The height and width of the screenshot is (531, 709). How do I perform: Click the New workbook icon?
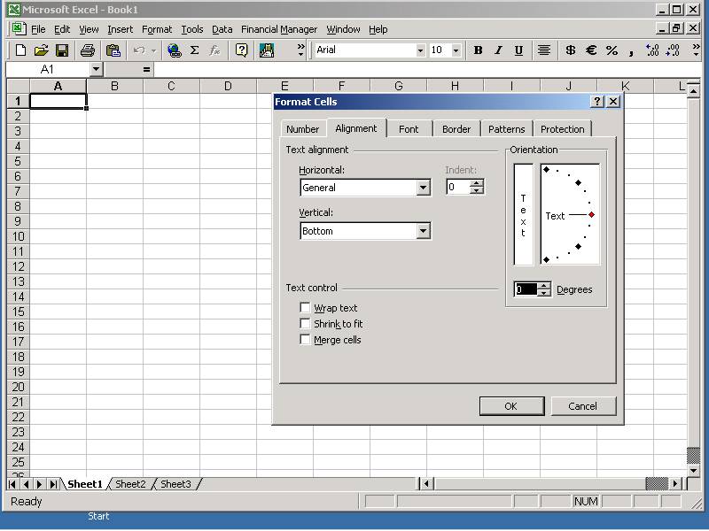point(21,50)
